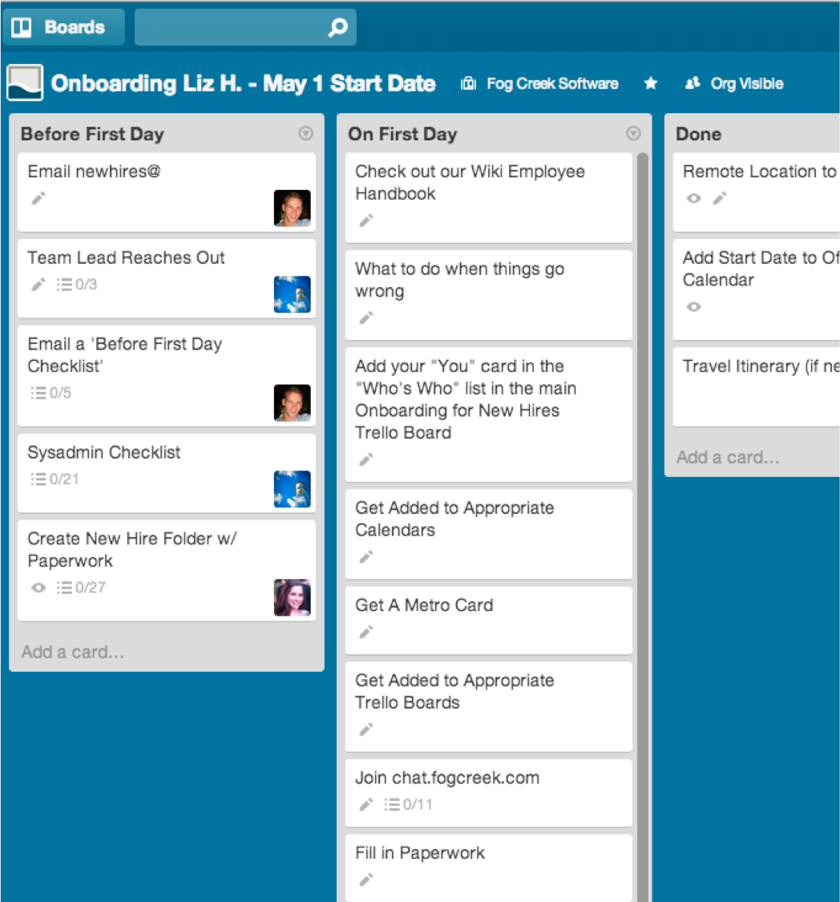Click member avatar on Team Lead Reaches Out
This screenshot has width=840, height=902.
(292, 294)
